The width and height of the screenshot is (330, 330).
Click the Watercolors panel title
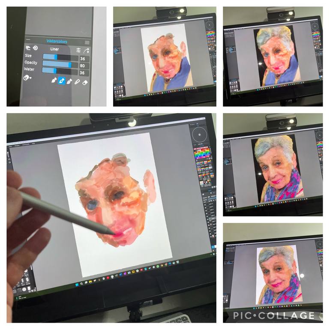pos(57,41)
